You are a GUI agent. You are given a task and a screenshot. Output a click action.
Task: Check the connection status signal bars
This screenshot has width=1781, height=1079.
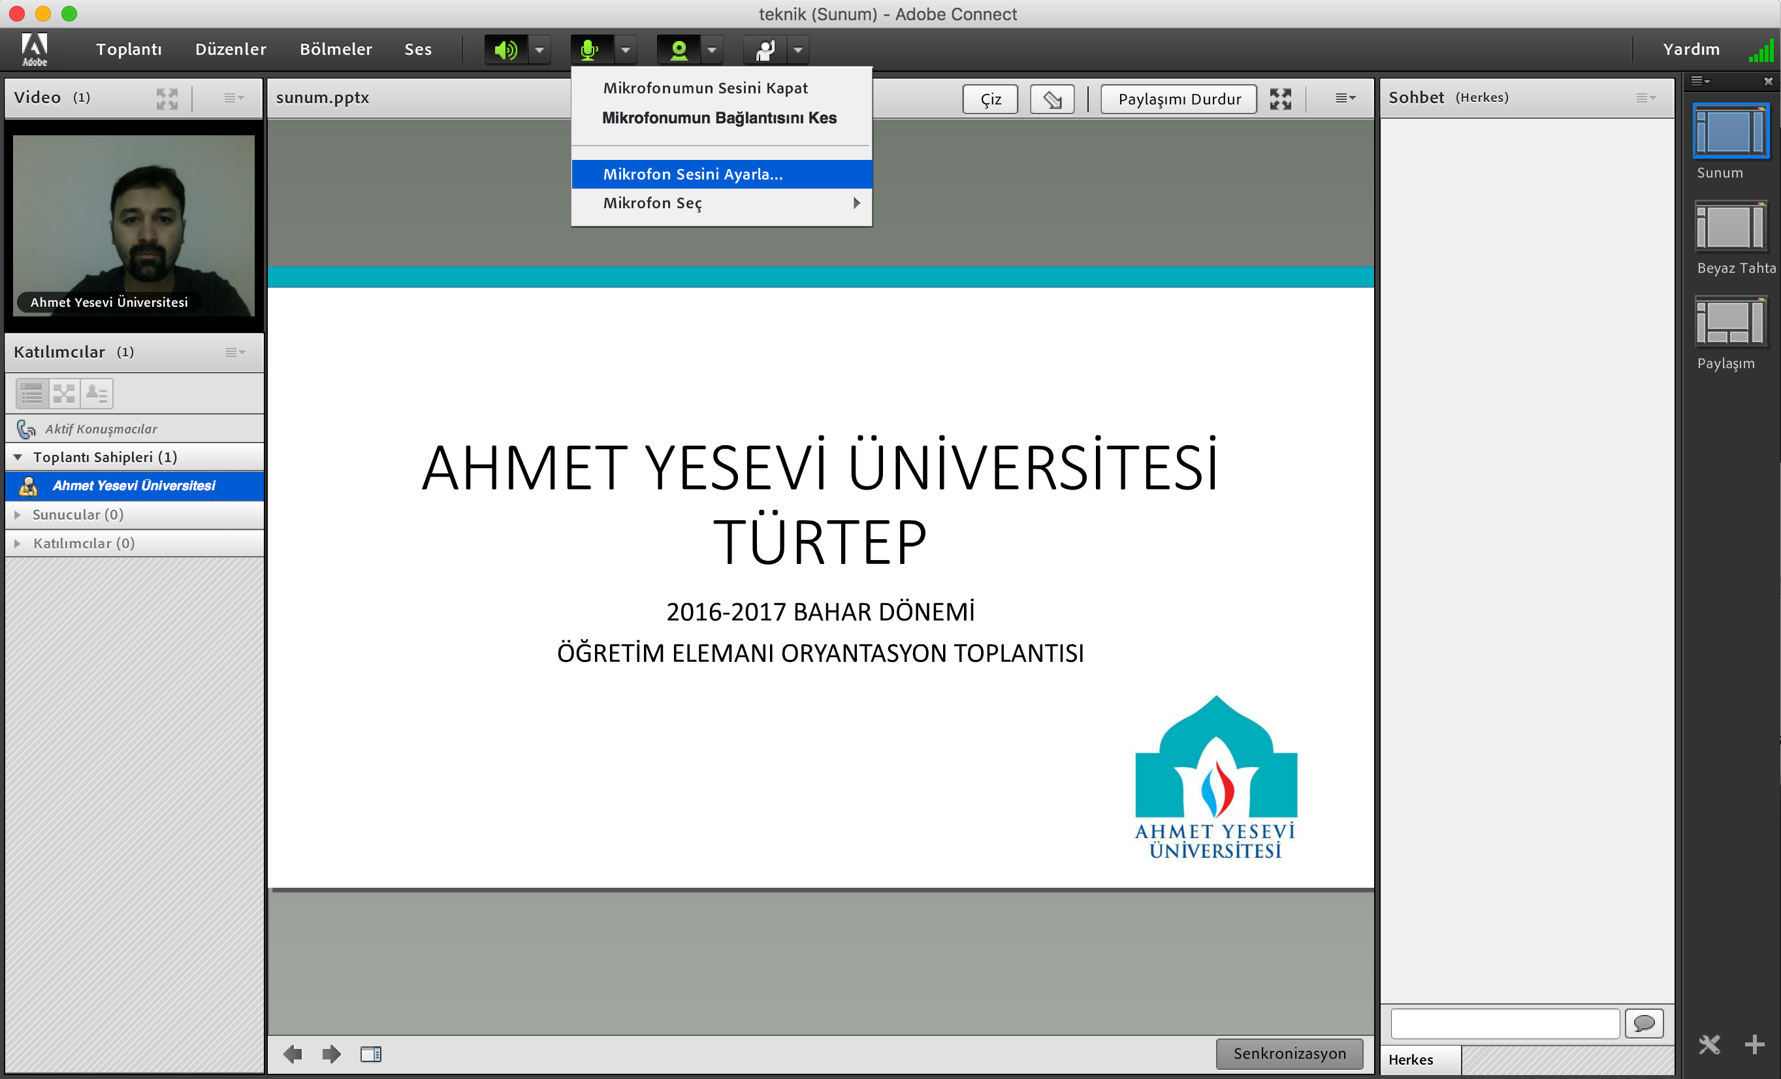(x=1761, y=50)
